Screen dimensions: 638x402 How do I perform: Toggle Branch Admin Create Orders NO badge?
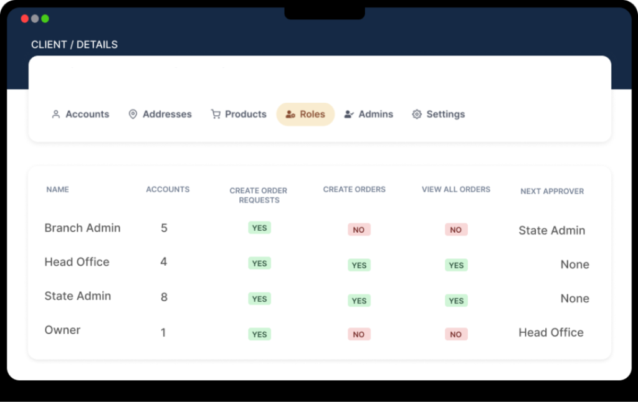(359, 230)
